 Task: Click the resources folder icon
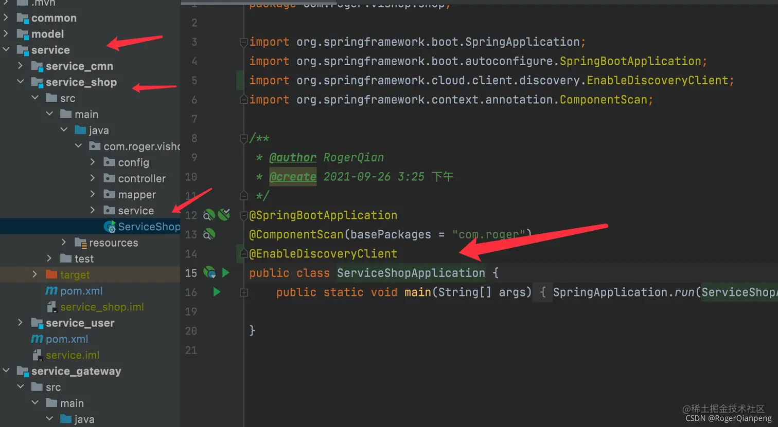[x=80, y=243]
